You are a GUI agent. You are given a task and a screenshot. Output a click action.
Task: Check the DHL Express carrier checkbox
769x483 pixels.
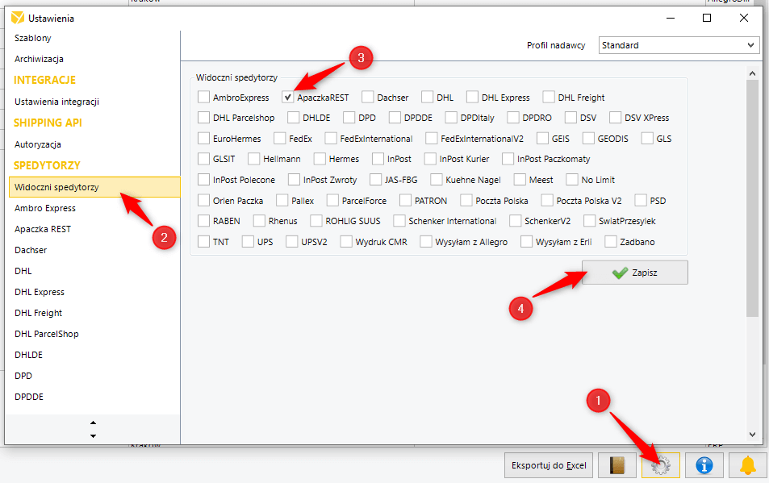(x=473, y=98)
